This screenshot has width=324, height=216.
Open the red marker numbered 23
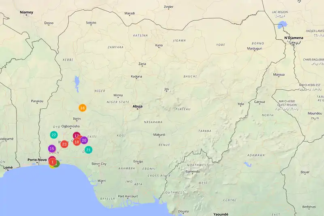(64, 144)
